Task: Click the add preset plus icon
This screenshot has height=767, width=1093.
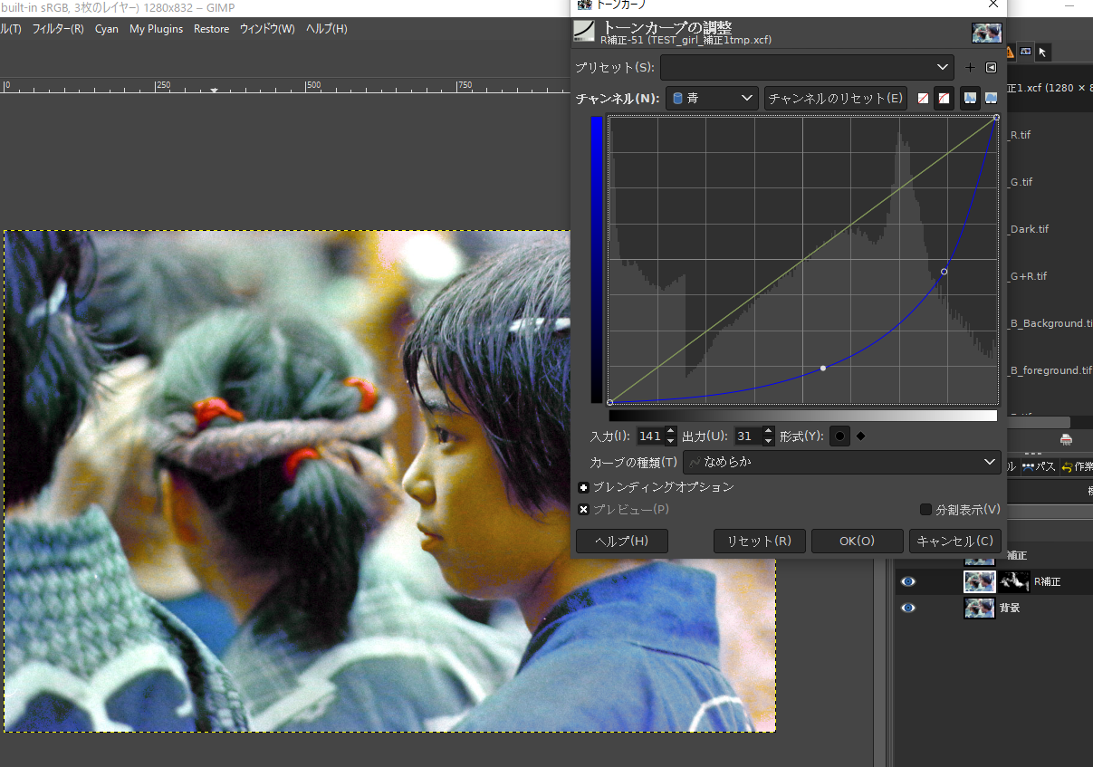Action: coord(969,66)
